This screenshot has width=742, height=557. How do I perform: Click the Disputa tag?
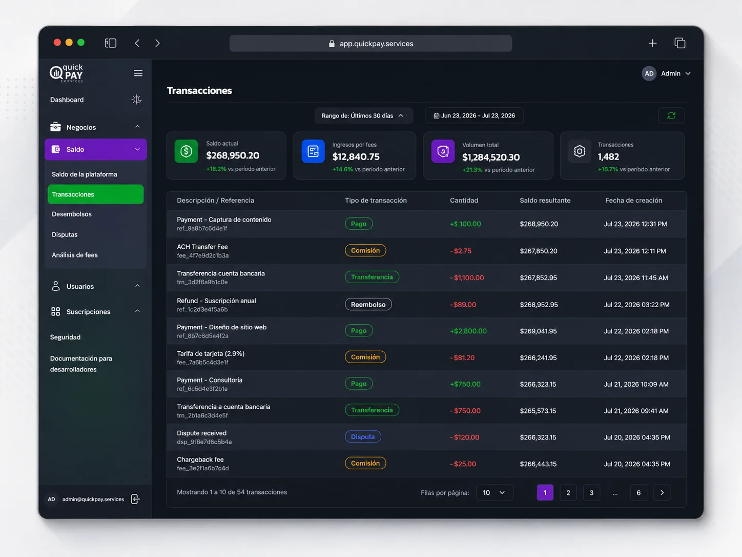(363, 436)
